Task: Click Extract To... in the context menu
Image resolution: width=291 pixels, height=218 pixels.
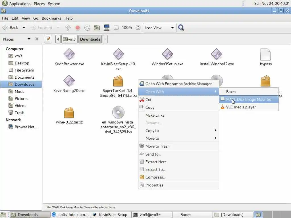Action: point(178,169)
